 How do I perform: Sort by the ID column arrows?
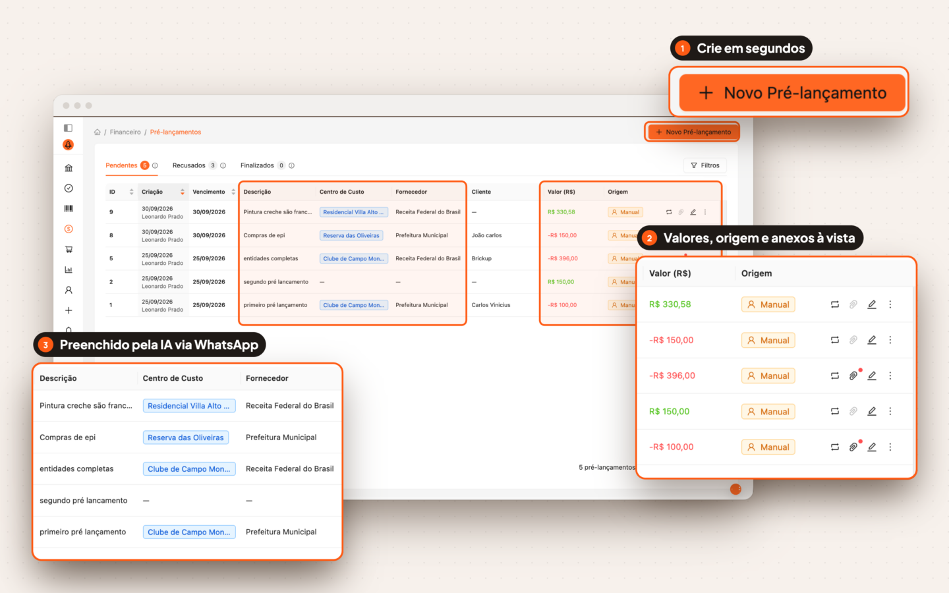coord(132,192)
